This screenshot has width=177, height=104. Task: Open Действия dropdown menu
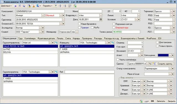[x=6, y=6]
